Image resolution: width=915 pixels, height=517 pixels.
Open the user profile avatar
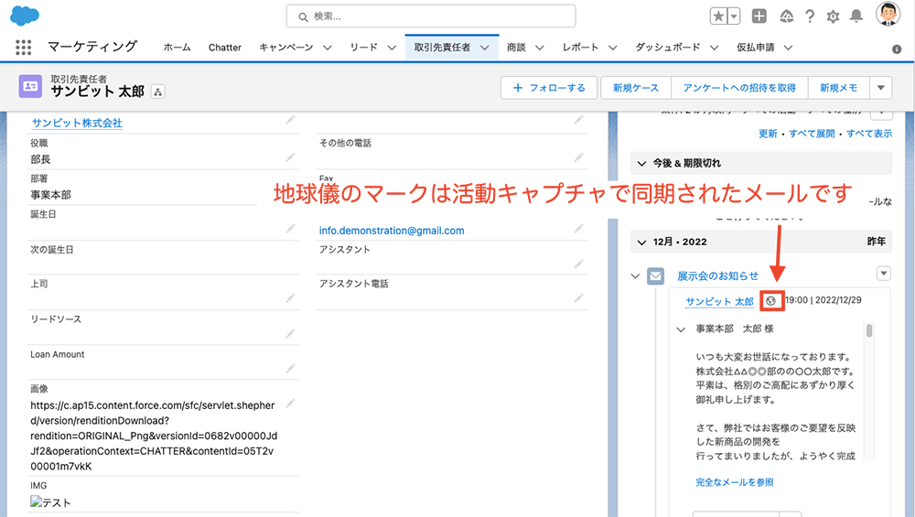888,14
